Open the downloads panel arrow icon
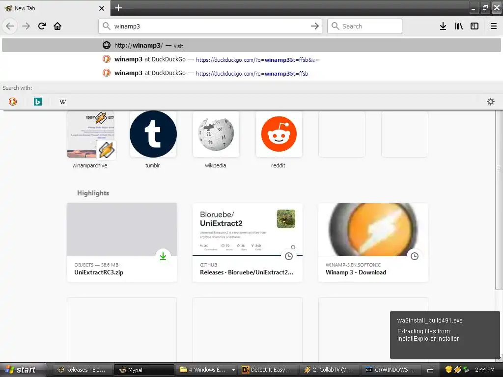The image size is (503, 377). click(x=443, y=26)
